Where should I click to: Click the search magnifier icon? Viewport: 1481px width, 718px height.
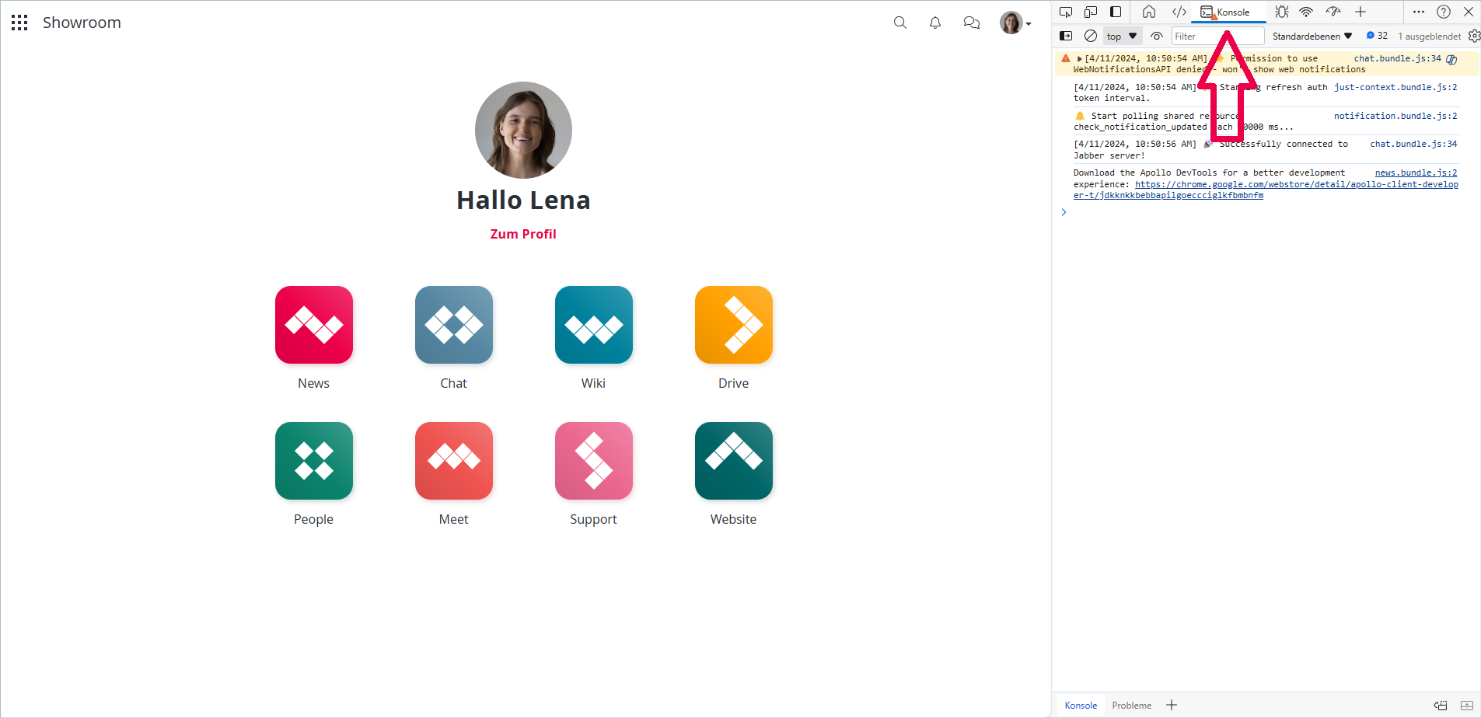point(900,23)
